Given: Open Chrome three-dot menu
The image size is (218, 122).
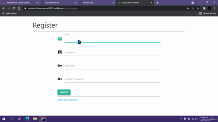Looking at the screenshot, I should tap(215, 8).
